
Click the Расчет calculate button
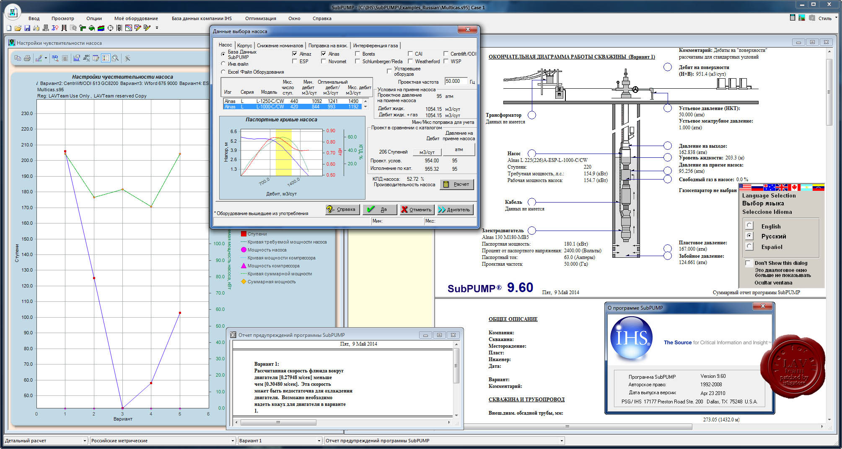pos(457,184)
